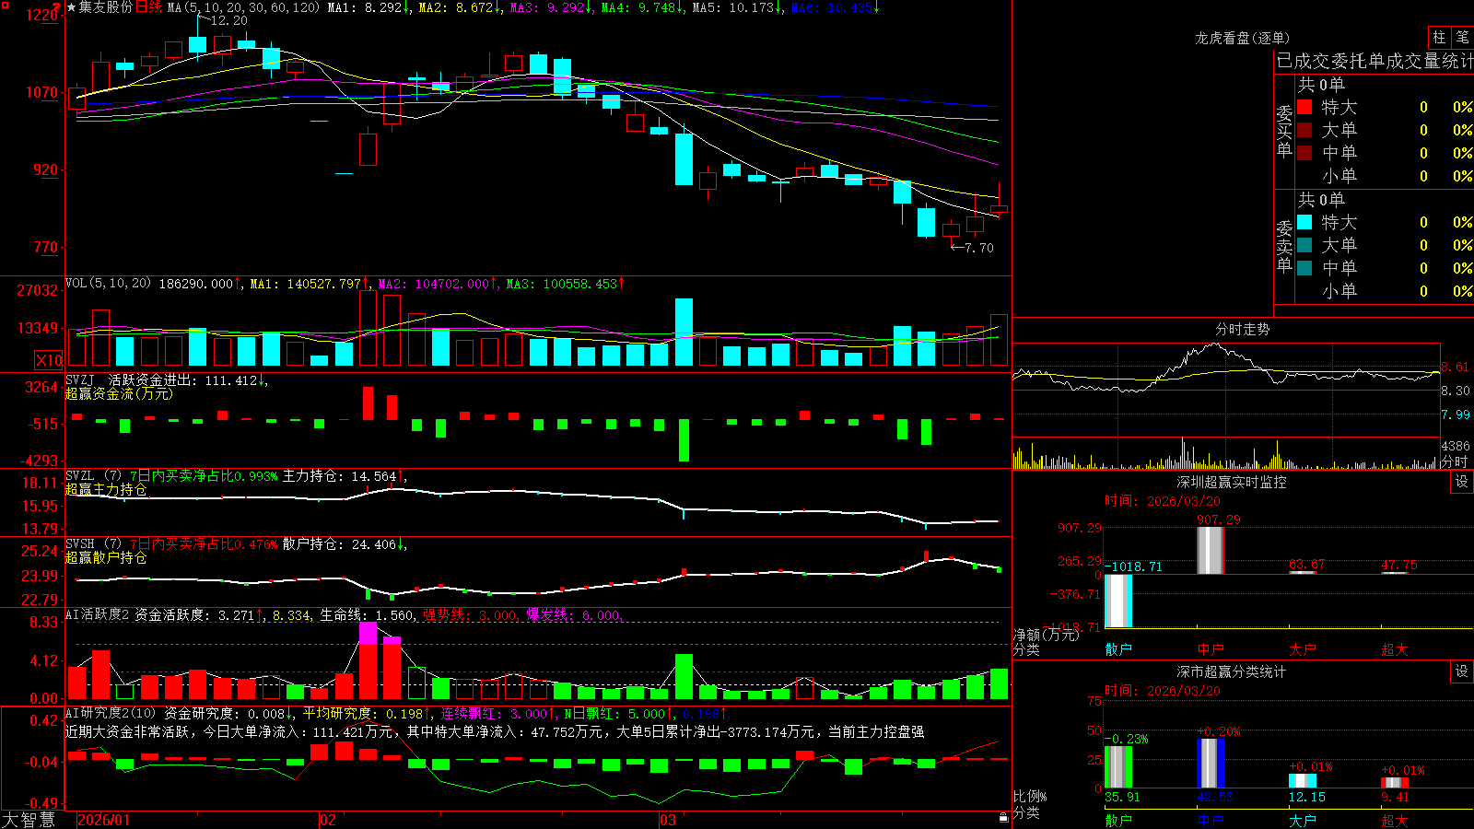The width and height of the screenshot is (1474, 829).
Task: Click the 已成交委托单成交量统计 header
Action: point(1375,61)
